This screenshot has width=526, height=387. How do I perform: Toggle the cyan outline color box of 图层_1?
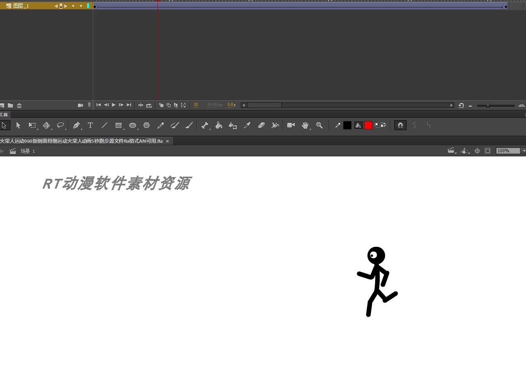[x=88, y=6]
